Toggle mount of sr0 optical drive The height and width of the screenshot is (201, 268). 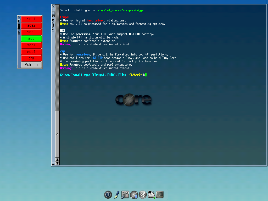point(31,58)
